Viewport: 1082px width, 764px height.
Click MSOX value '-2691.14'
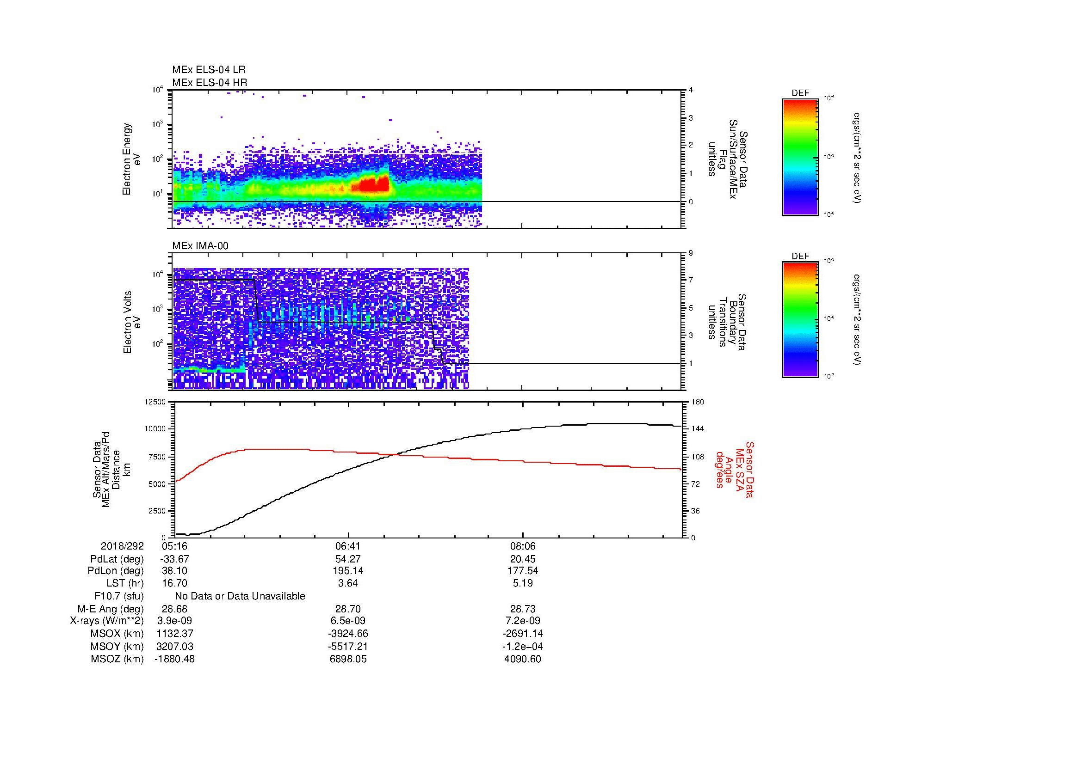[523, 634]
